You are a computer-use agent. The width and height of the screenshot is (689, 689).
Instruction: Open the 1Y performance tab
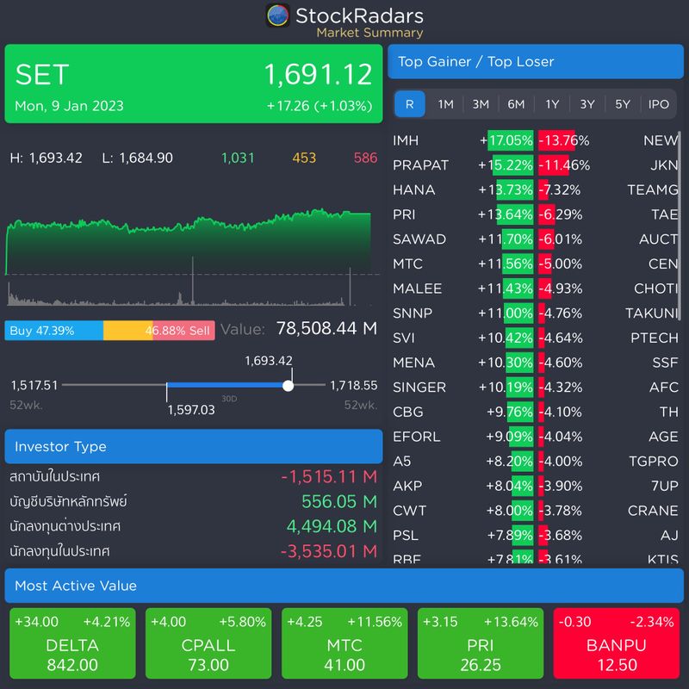tap(551, 104)
